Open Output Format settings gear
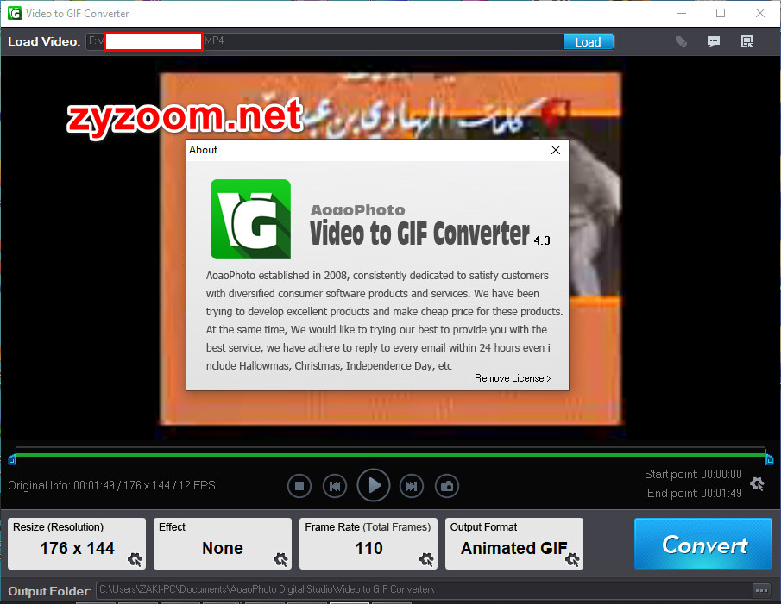 572,559
